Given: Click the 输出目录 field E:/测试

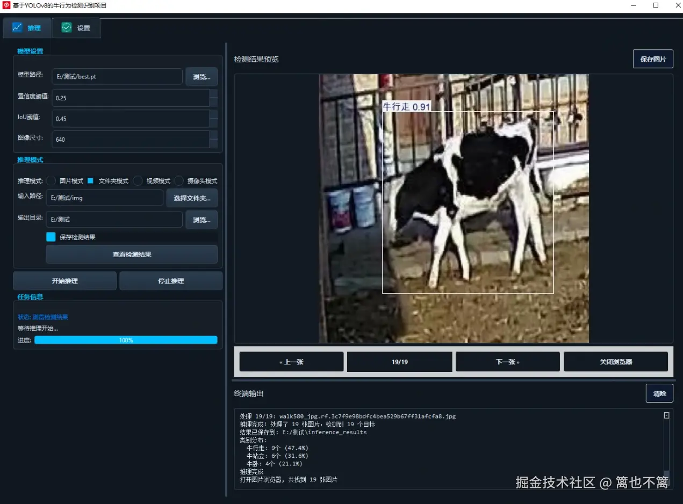Looking at the screenshot, I should tap(114, 219).
